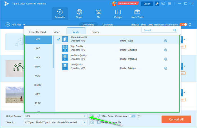Click Convert All button
197x128 pixels.
pyautogui.click(x=176, y=119)
